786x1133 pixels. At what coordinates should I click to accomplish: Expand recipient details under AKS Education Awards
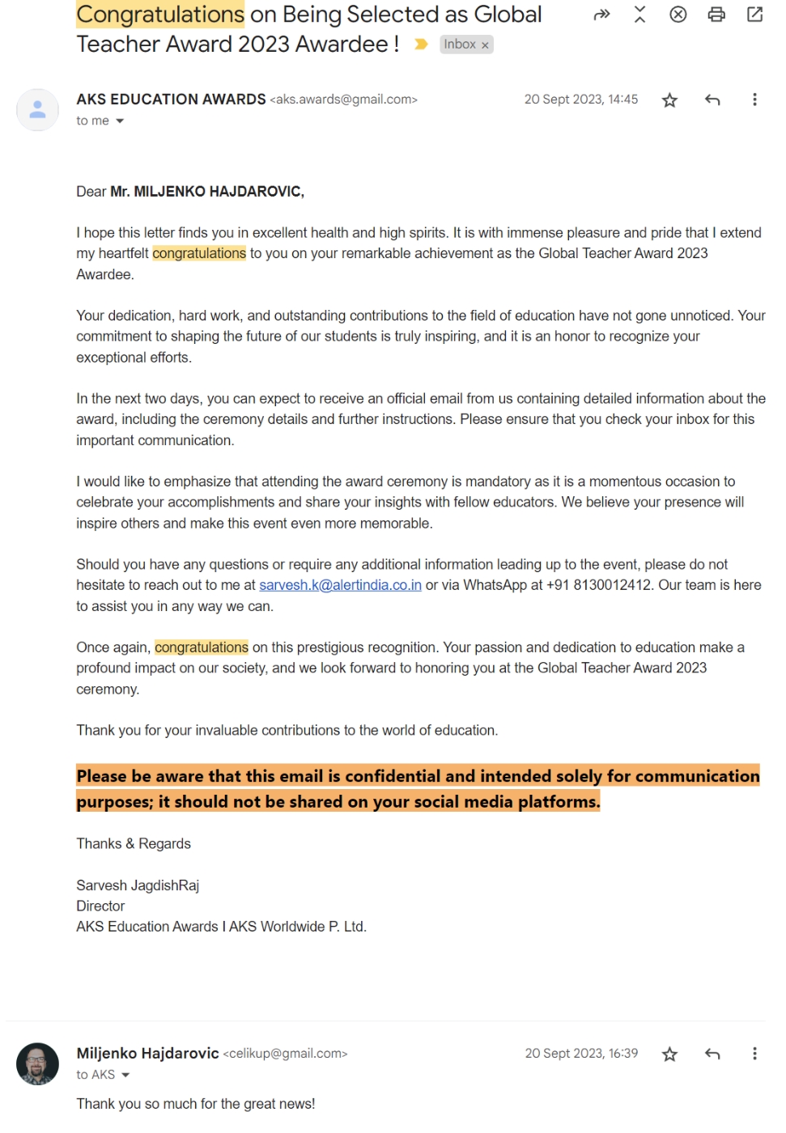120,121
